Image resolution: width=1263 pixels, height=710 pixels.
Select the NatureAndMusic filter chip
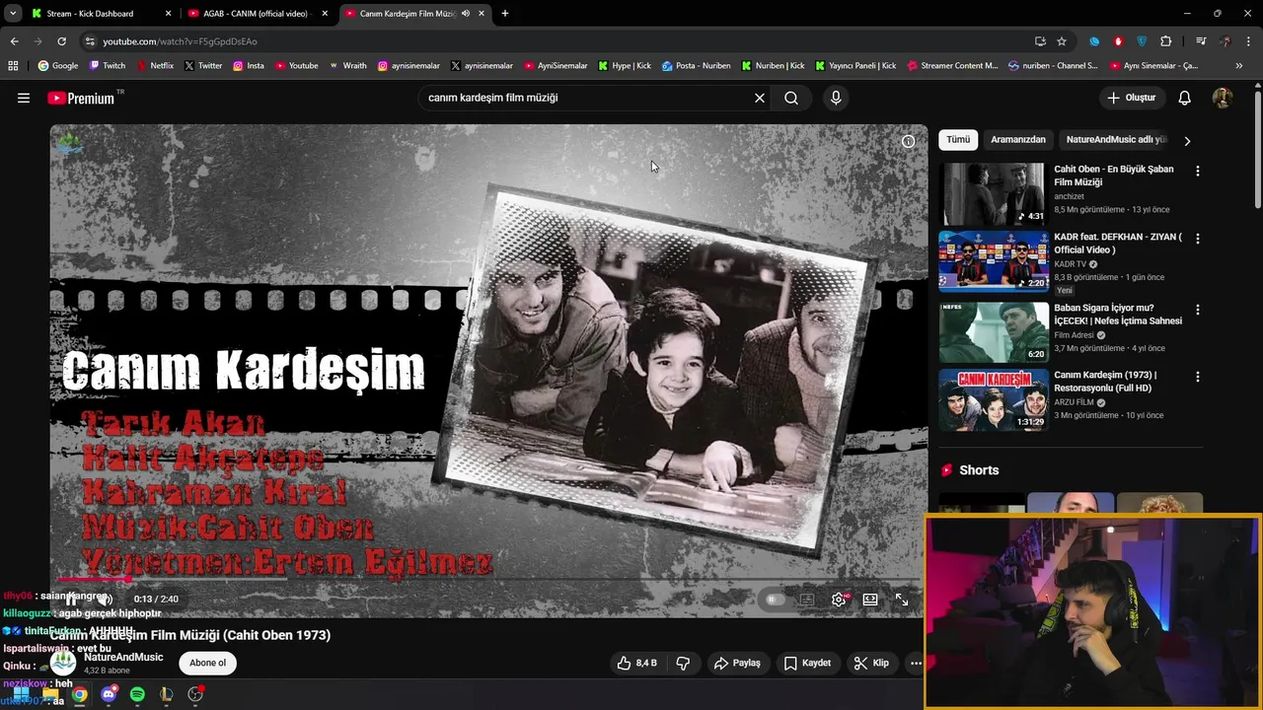[1116, 140]
